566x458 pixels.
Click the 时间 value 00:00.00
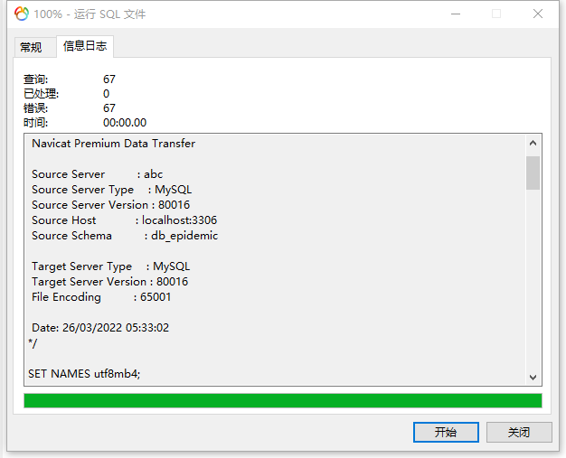[125, 122]
